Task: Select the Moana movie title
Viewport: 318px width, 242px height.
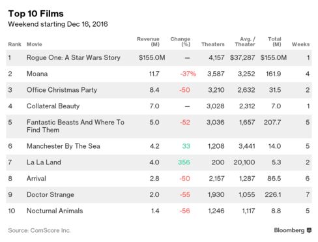Action: (x=37, y=74)
